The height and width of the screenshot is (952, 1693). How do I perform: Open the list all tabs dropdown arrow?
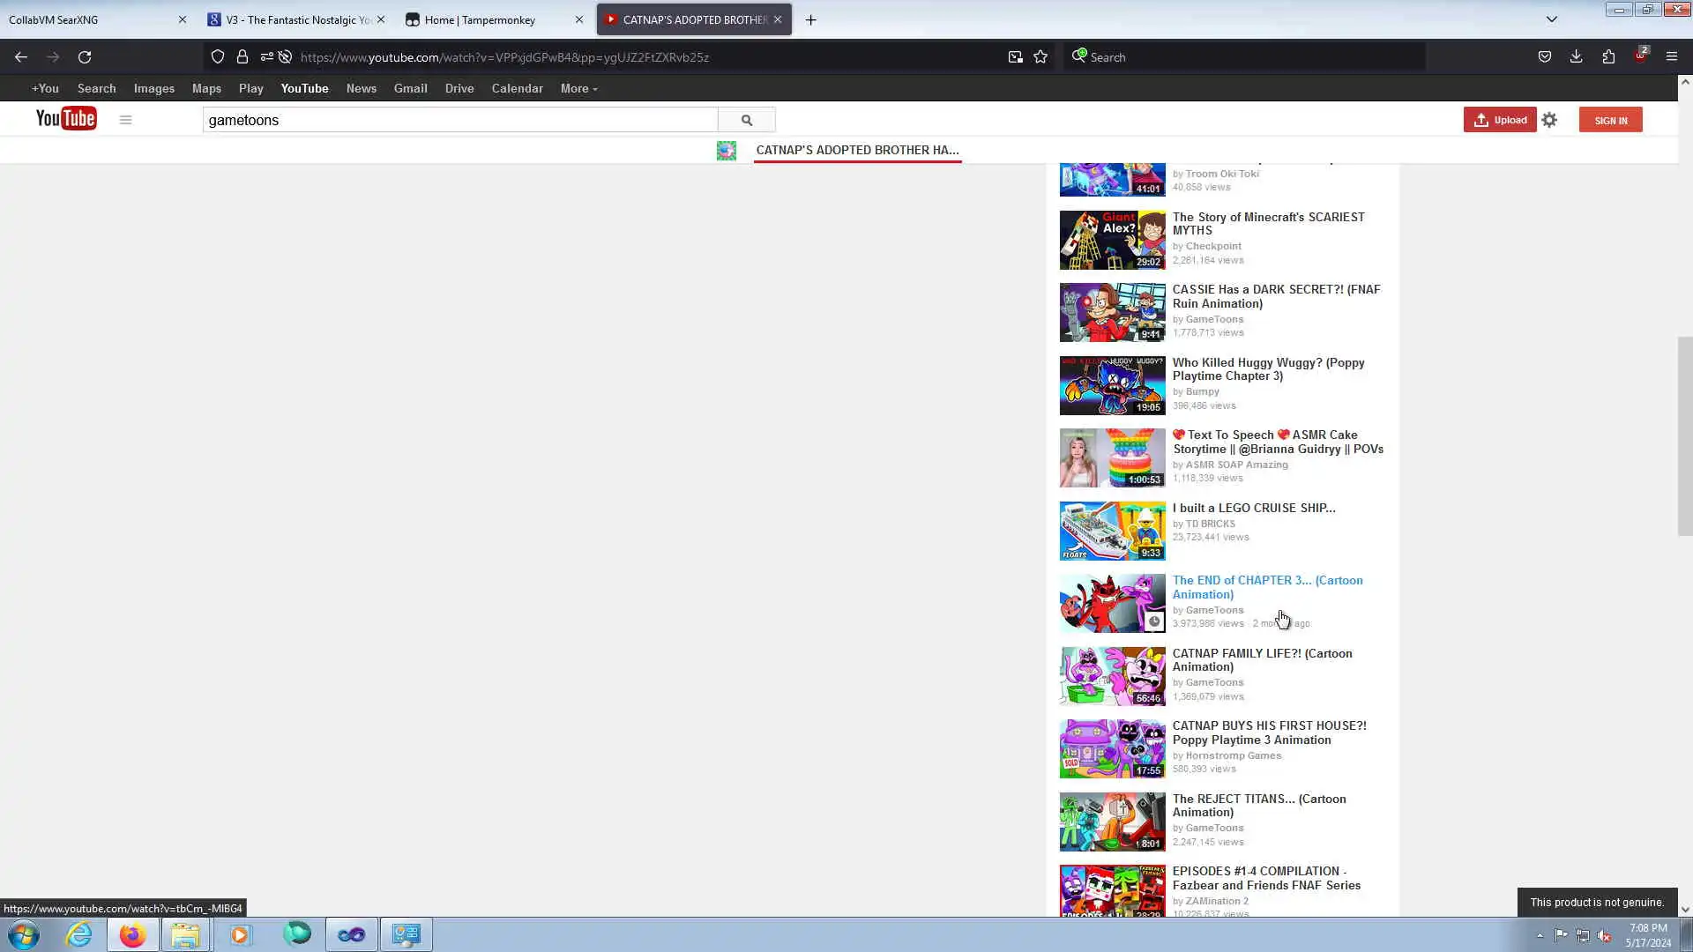1551,19
